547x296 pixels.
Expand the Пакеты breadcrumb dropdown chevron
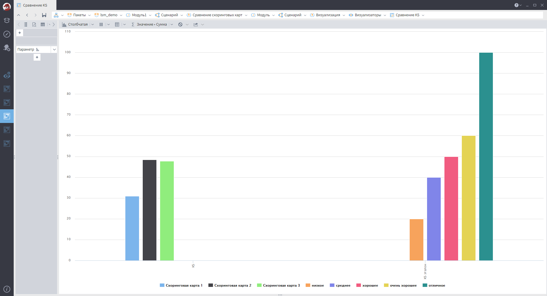[x=89, y=15]
